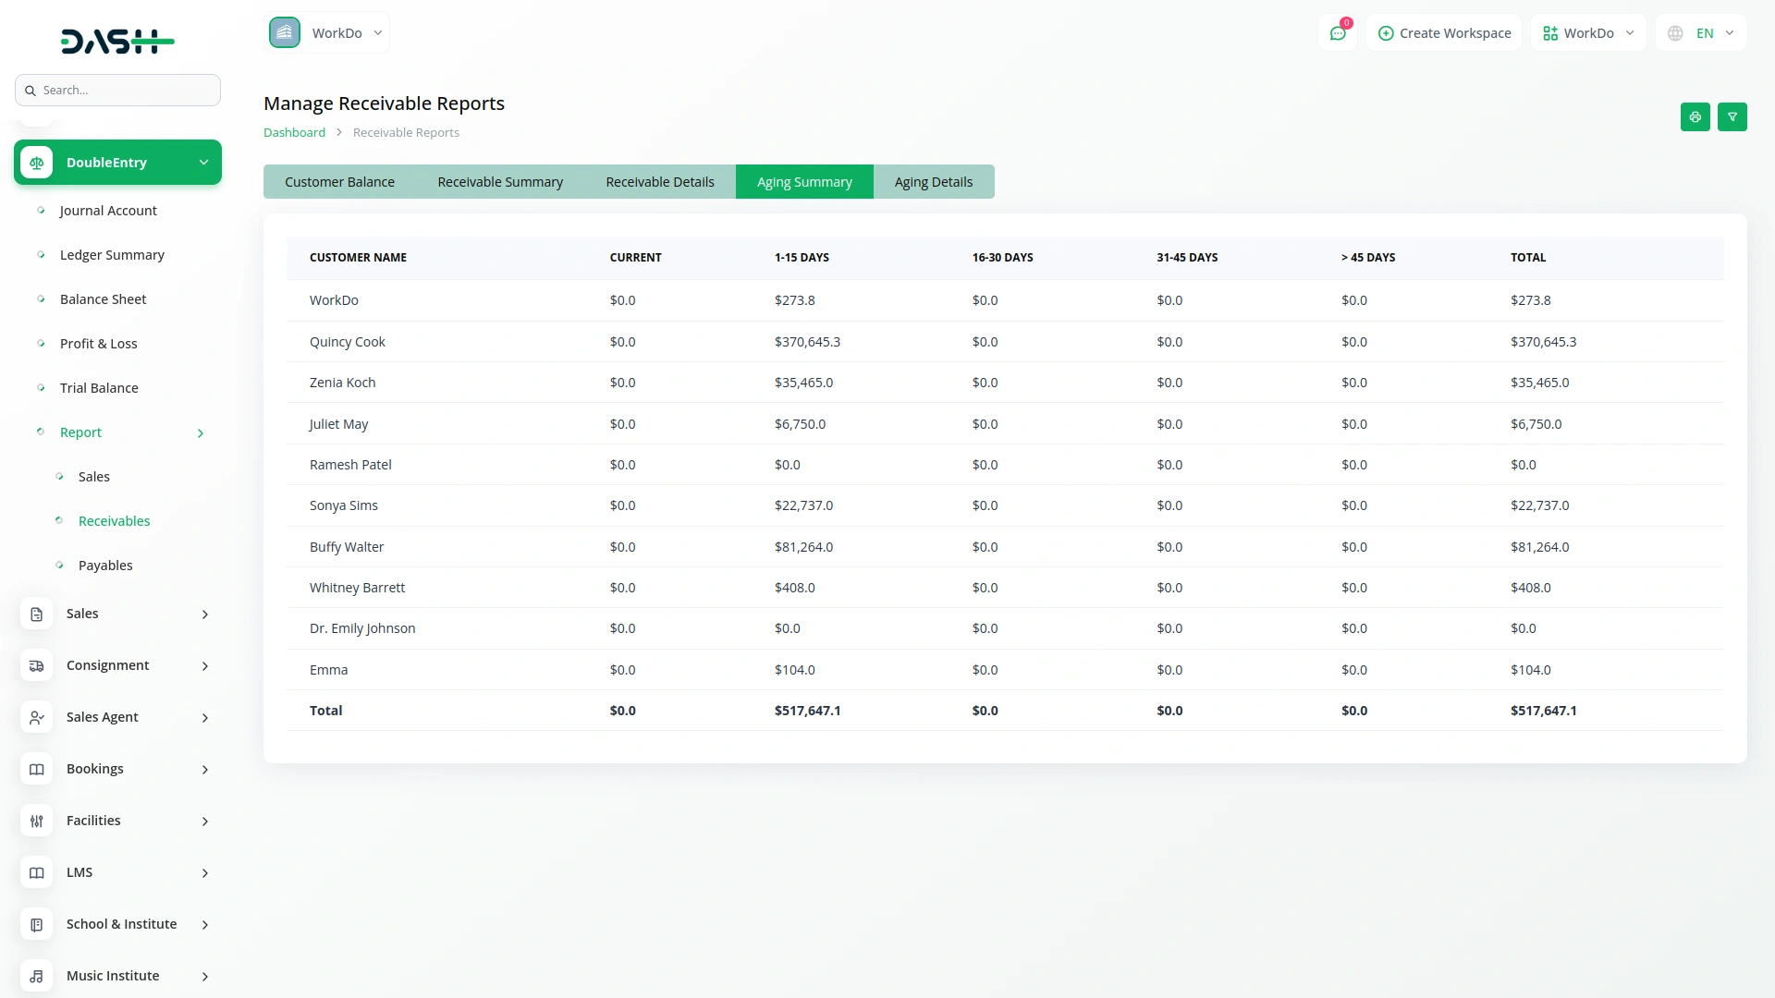Click the Facilities sliders icon
This screenshot has height=998, width=1775.
click(37, 821)
